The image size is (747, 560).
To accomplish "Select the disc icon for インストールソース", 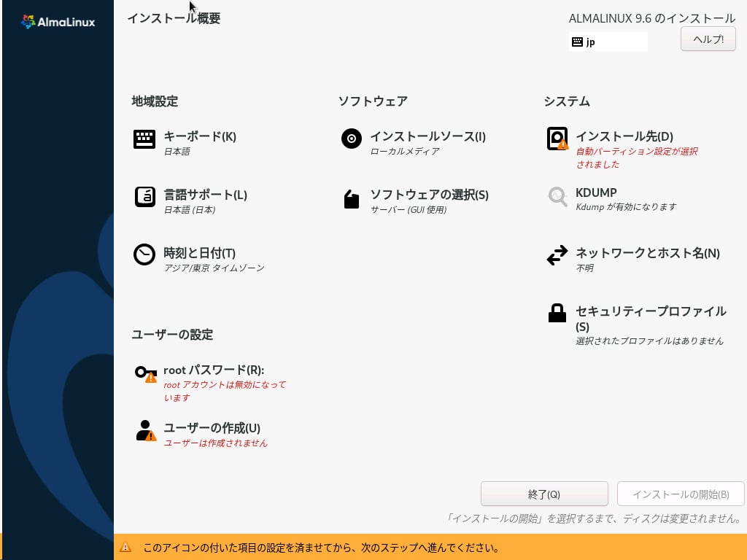I will coord(352,139).
